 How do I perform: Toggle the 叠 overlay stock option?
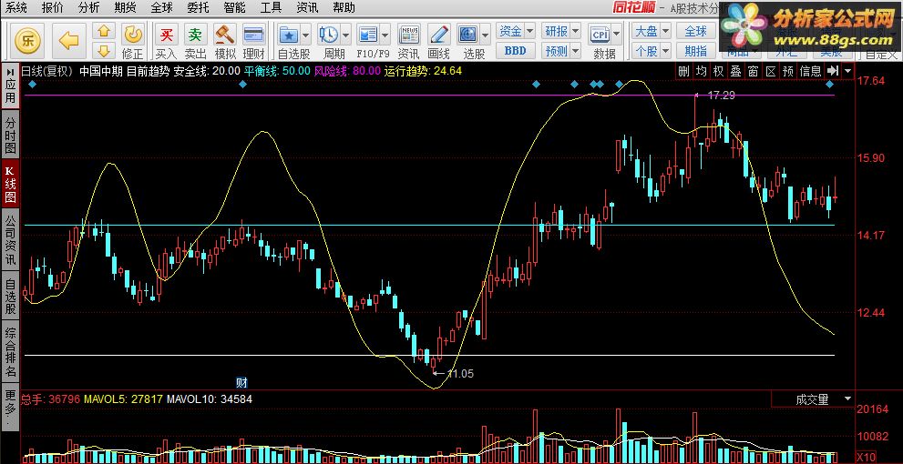tap(735, 71)
